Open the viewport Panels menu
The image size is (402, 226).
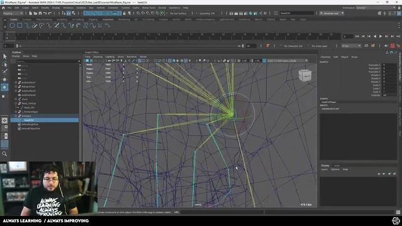coord(143,57)
